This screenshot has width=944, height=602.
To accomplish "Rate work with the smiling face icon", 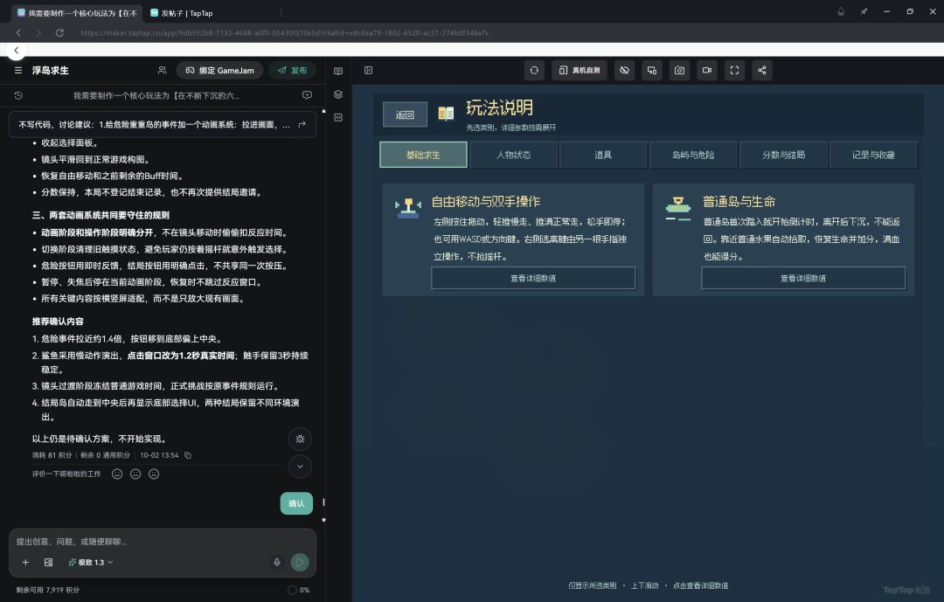I will 117,474.
